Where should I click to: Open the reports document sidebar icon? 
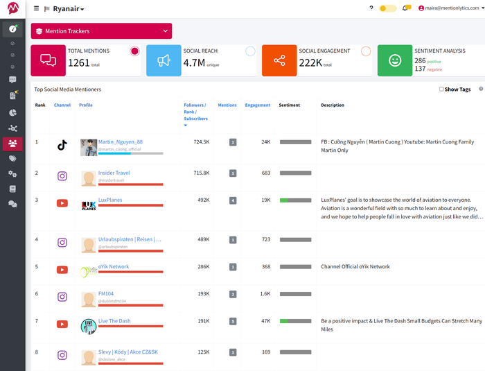click(x=12, y=96)
